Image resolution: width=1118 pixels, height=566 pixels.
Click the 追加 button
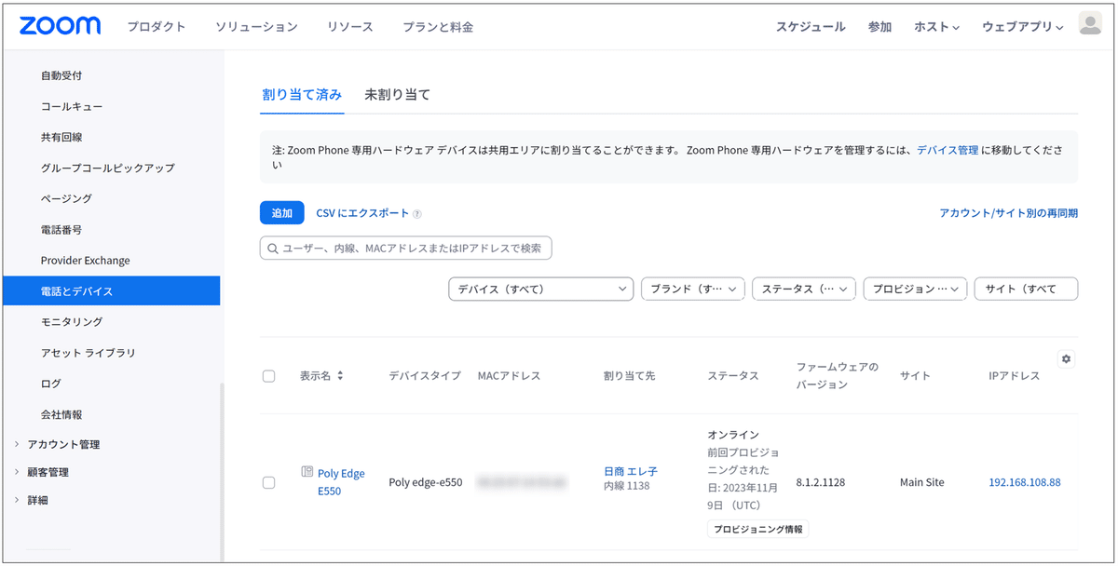pyautogui.click(x=281, y=213)
